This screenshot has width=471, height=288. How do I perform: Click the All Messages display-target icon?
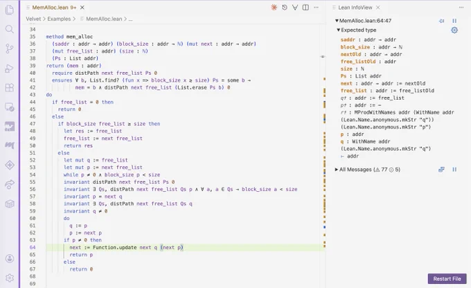[442, 170]
